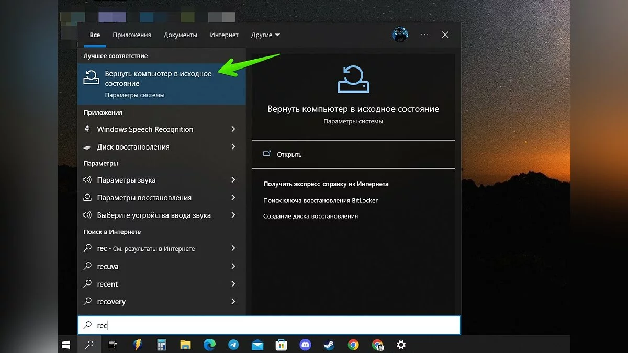Image resolution: width=628 pixels, height=353 pixels.
Task: Open the Mail app from taskbar
Action: point(257,345)
